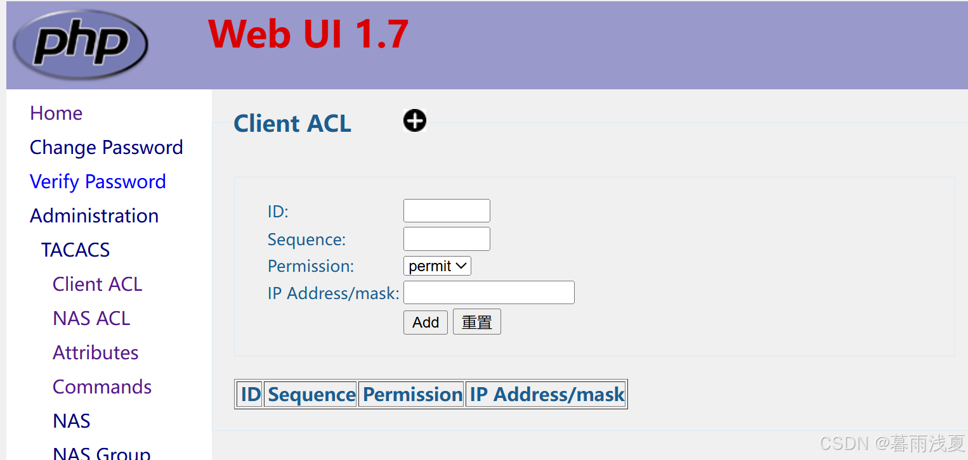Click the Sequence column header in the table
Viewport: 968px width, 460px height.
[311, 394]
